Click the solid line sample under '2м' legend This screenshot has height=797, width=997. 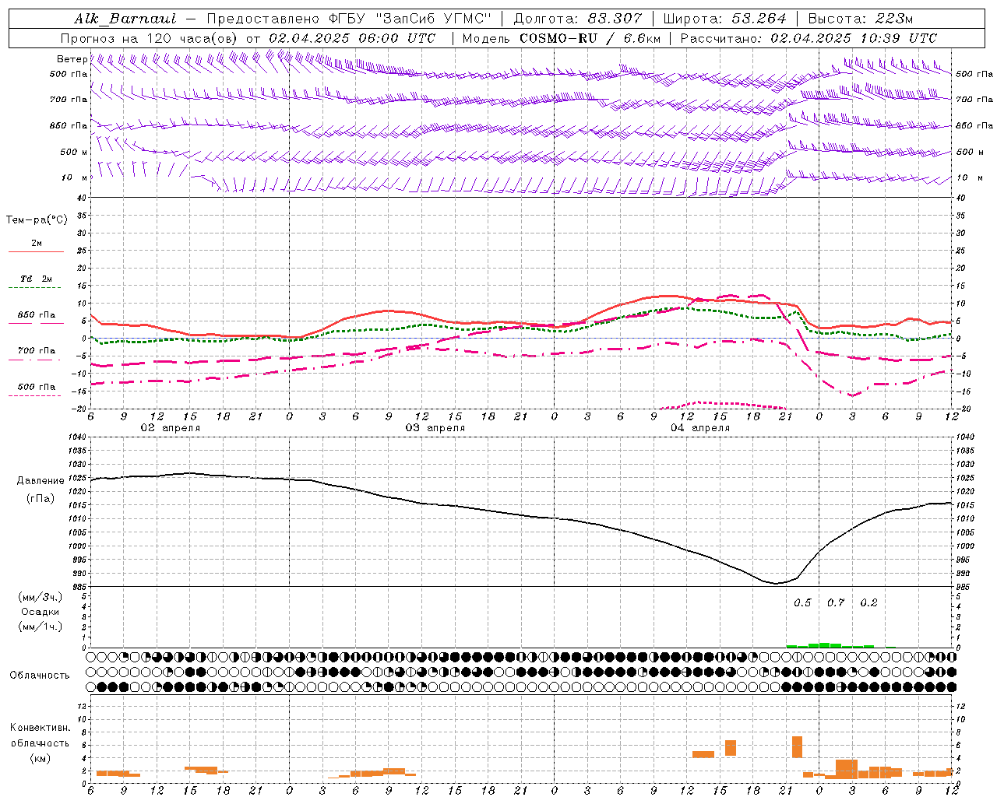pyautogui.click(x=36, y=251)
